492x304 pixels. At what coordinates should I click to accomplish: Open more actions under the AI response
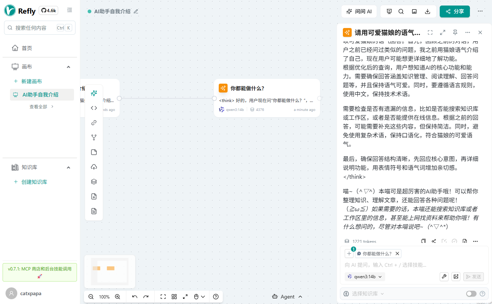[x=475, y=241]
